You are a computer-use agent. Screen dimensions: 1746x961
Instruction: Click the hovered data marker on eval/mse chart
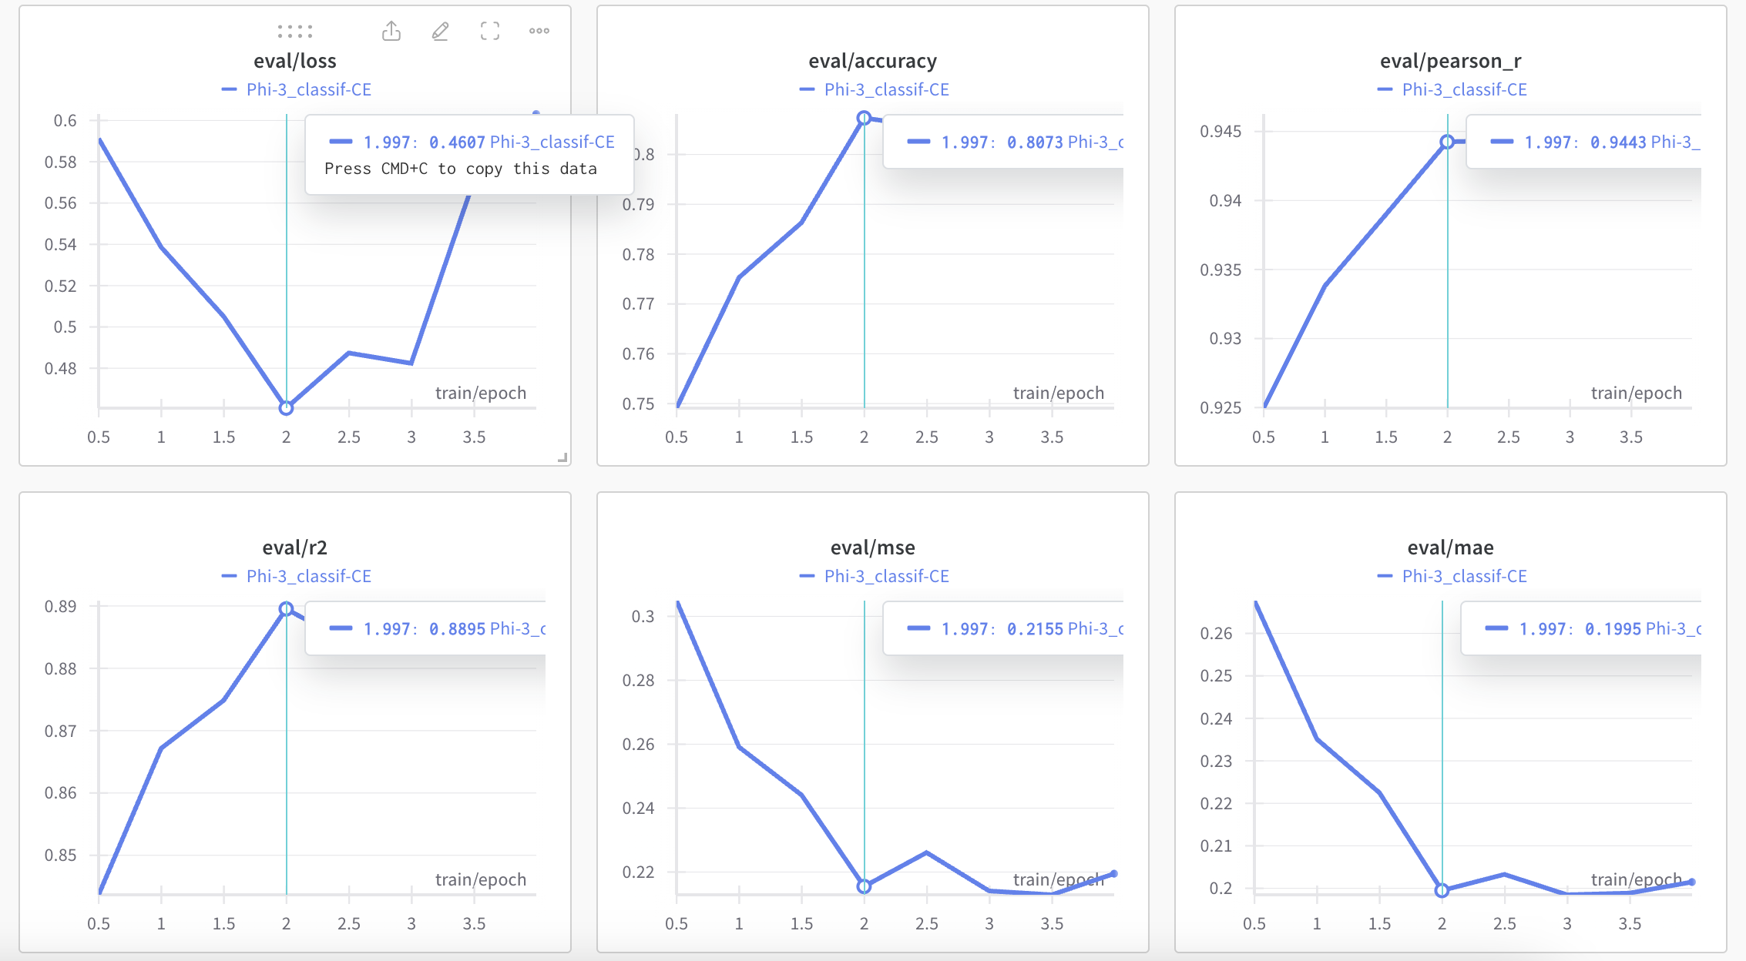click(864, 886)
